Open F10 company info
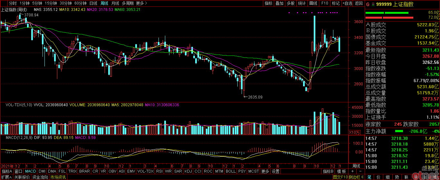 [x=325, y=3]
